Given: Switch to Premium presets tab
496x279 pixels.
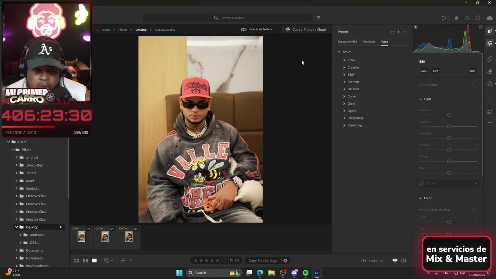Looking at the screenshot, I should tap(369, 41).
